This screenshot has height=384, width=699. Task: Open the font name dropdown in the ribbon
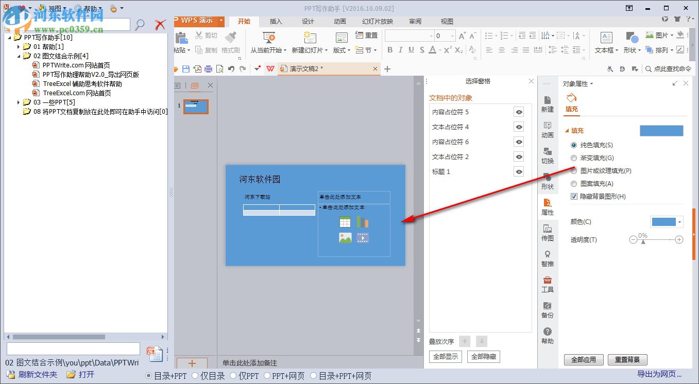431,36
